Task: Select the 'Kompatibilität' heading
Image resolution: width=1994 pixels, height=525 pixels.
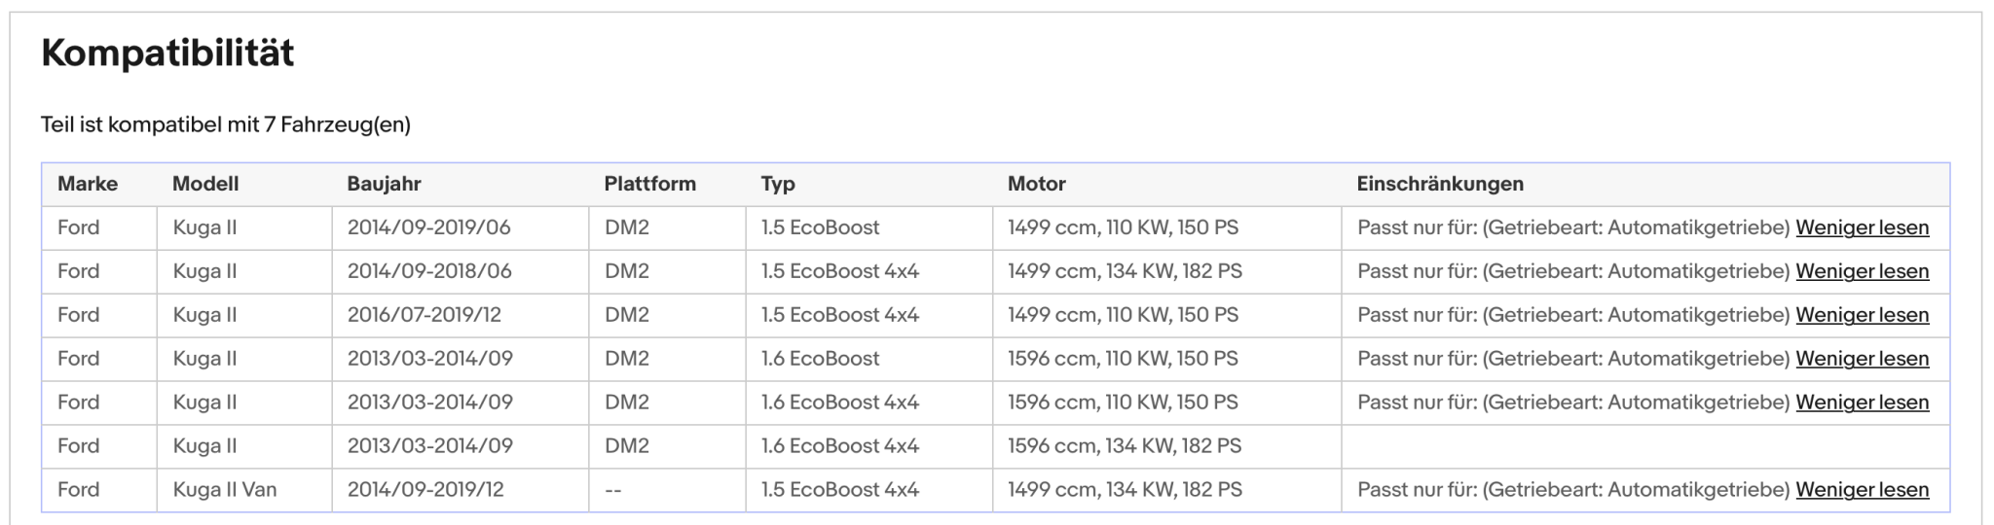Action: 167,52
